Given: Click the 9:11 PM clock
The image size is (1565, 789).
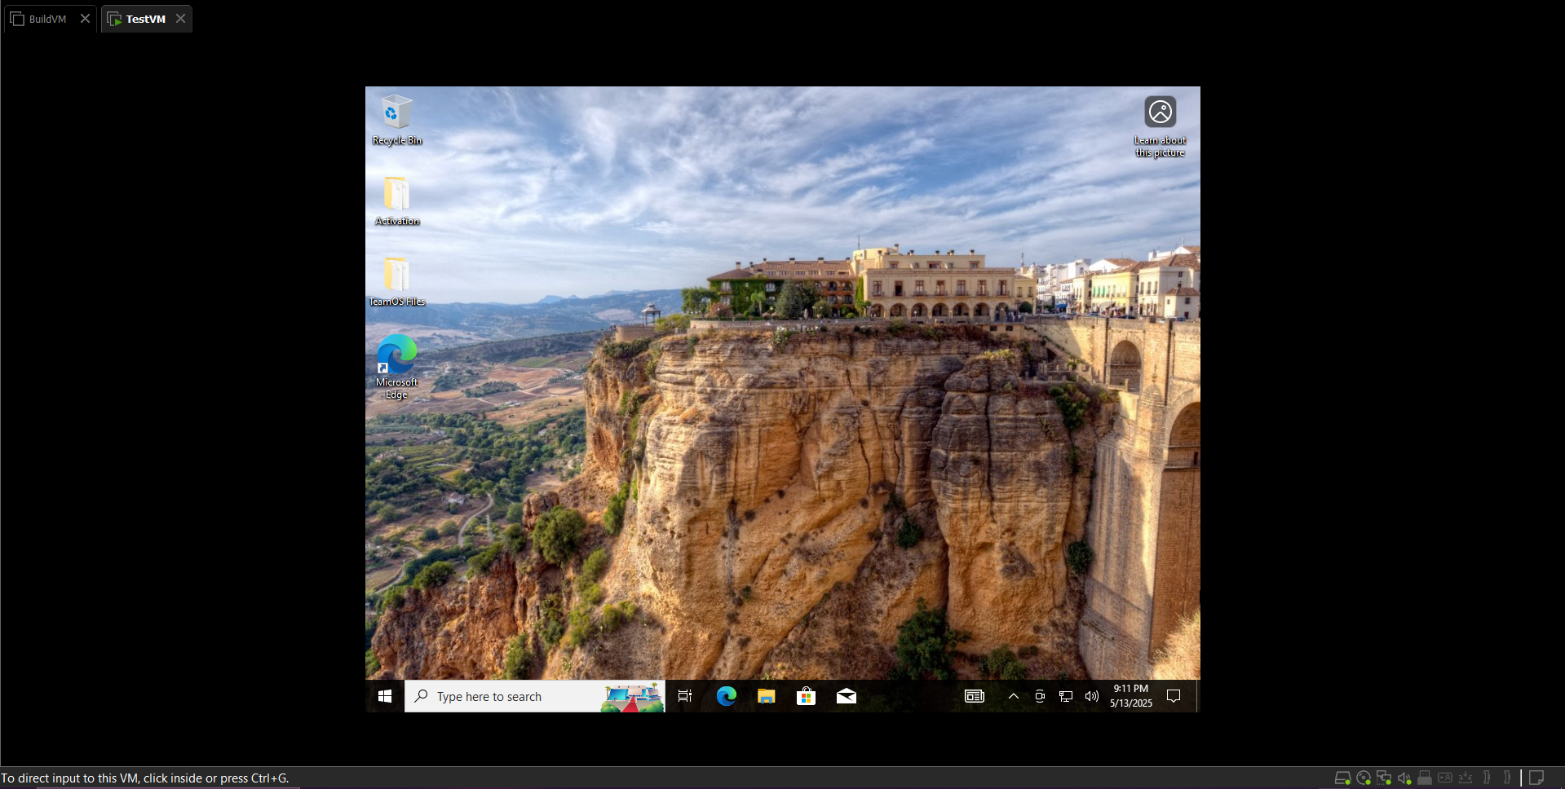Looking at the screenshot, I should (x=1130, y=696).
